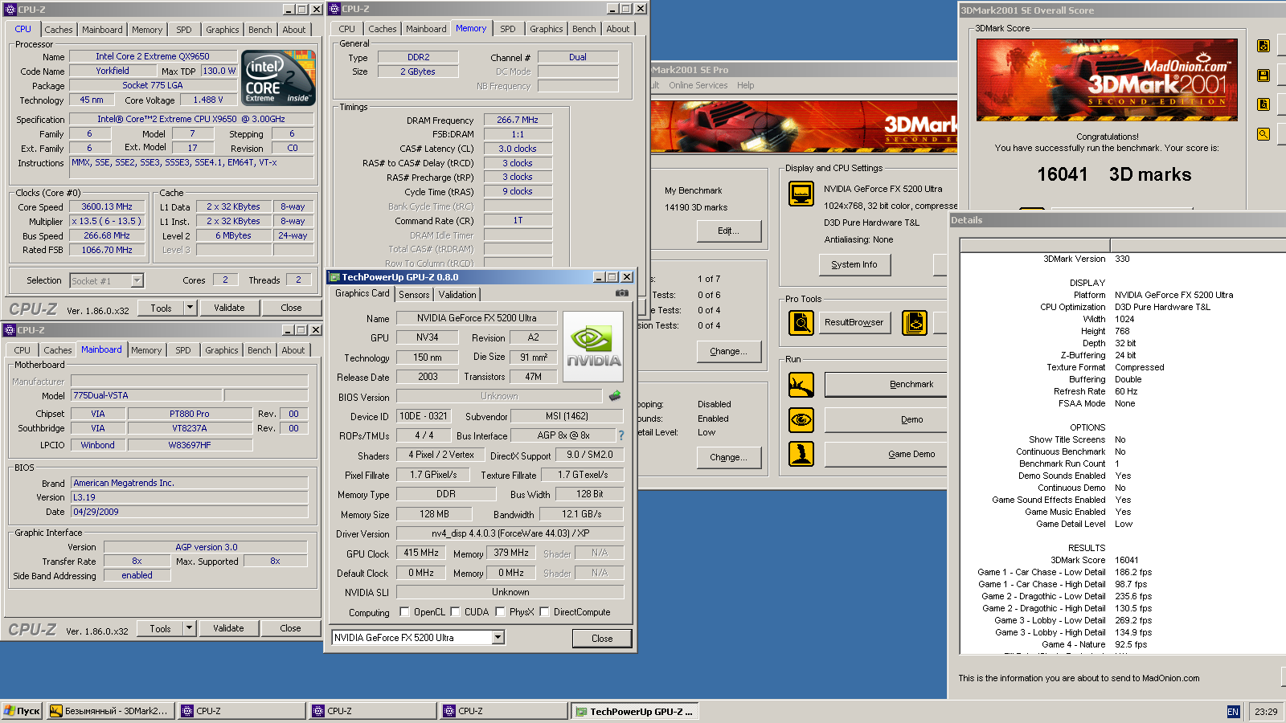Image resolution: width=1286 pixels, height=723 pixels.
Task: Click the top yellow icon in score window
Action: coord(1263,46)
